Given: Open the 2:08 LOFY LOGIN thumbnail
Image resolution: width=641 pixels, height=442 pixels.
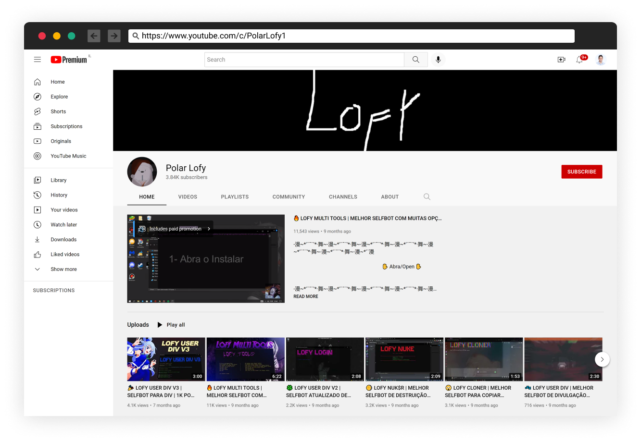Looking at the screenshot, I should click(325, 359).
